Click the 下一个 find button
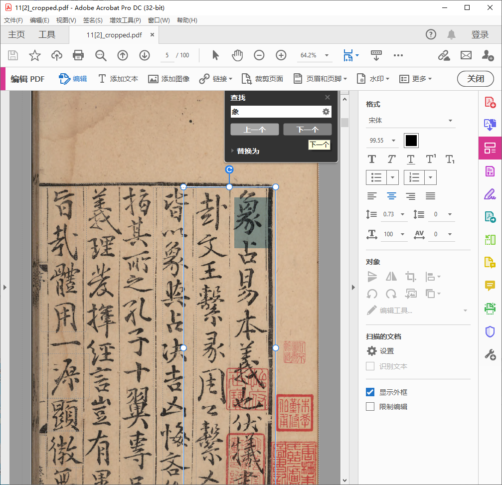Image resolution: width=502 pixels, height=485 pixels. tap(307, 130)
